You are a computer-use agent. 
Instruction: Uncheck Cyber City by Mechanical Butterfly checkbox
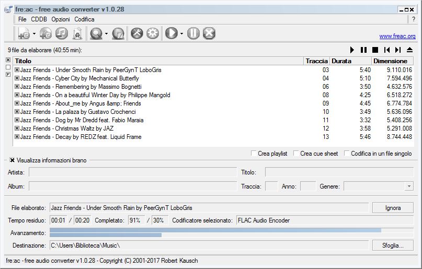click(x=17, y=78)
